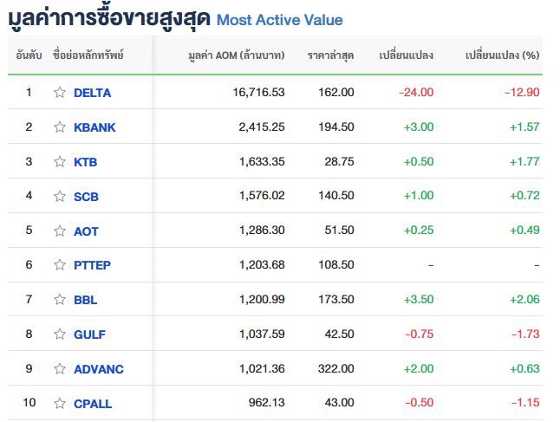
Task: Toggle the BBL watchlist star
Action: click(x=60, y=300)
